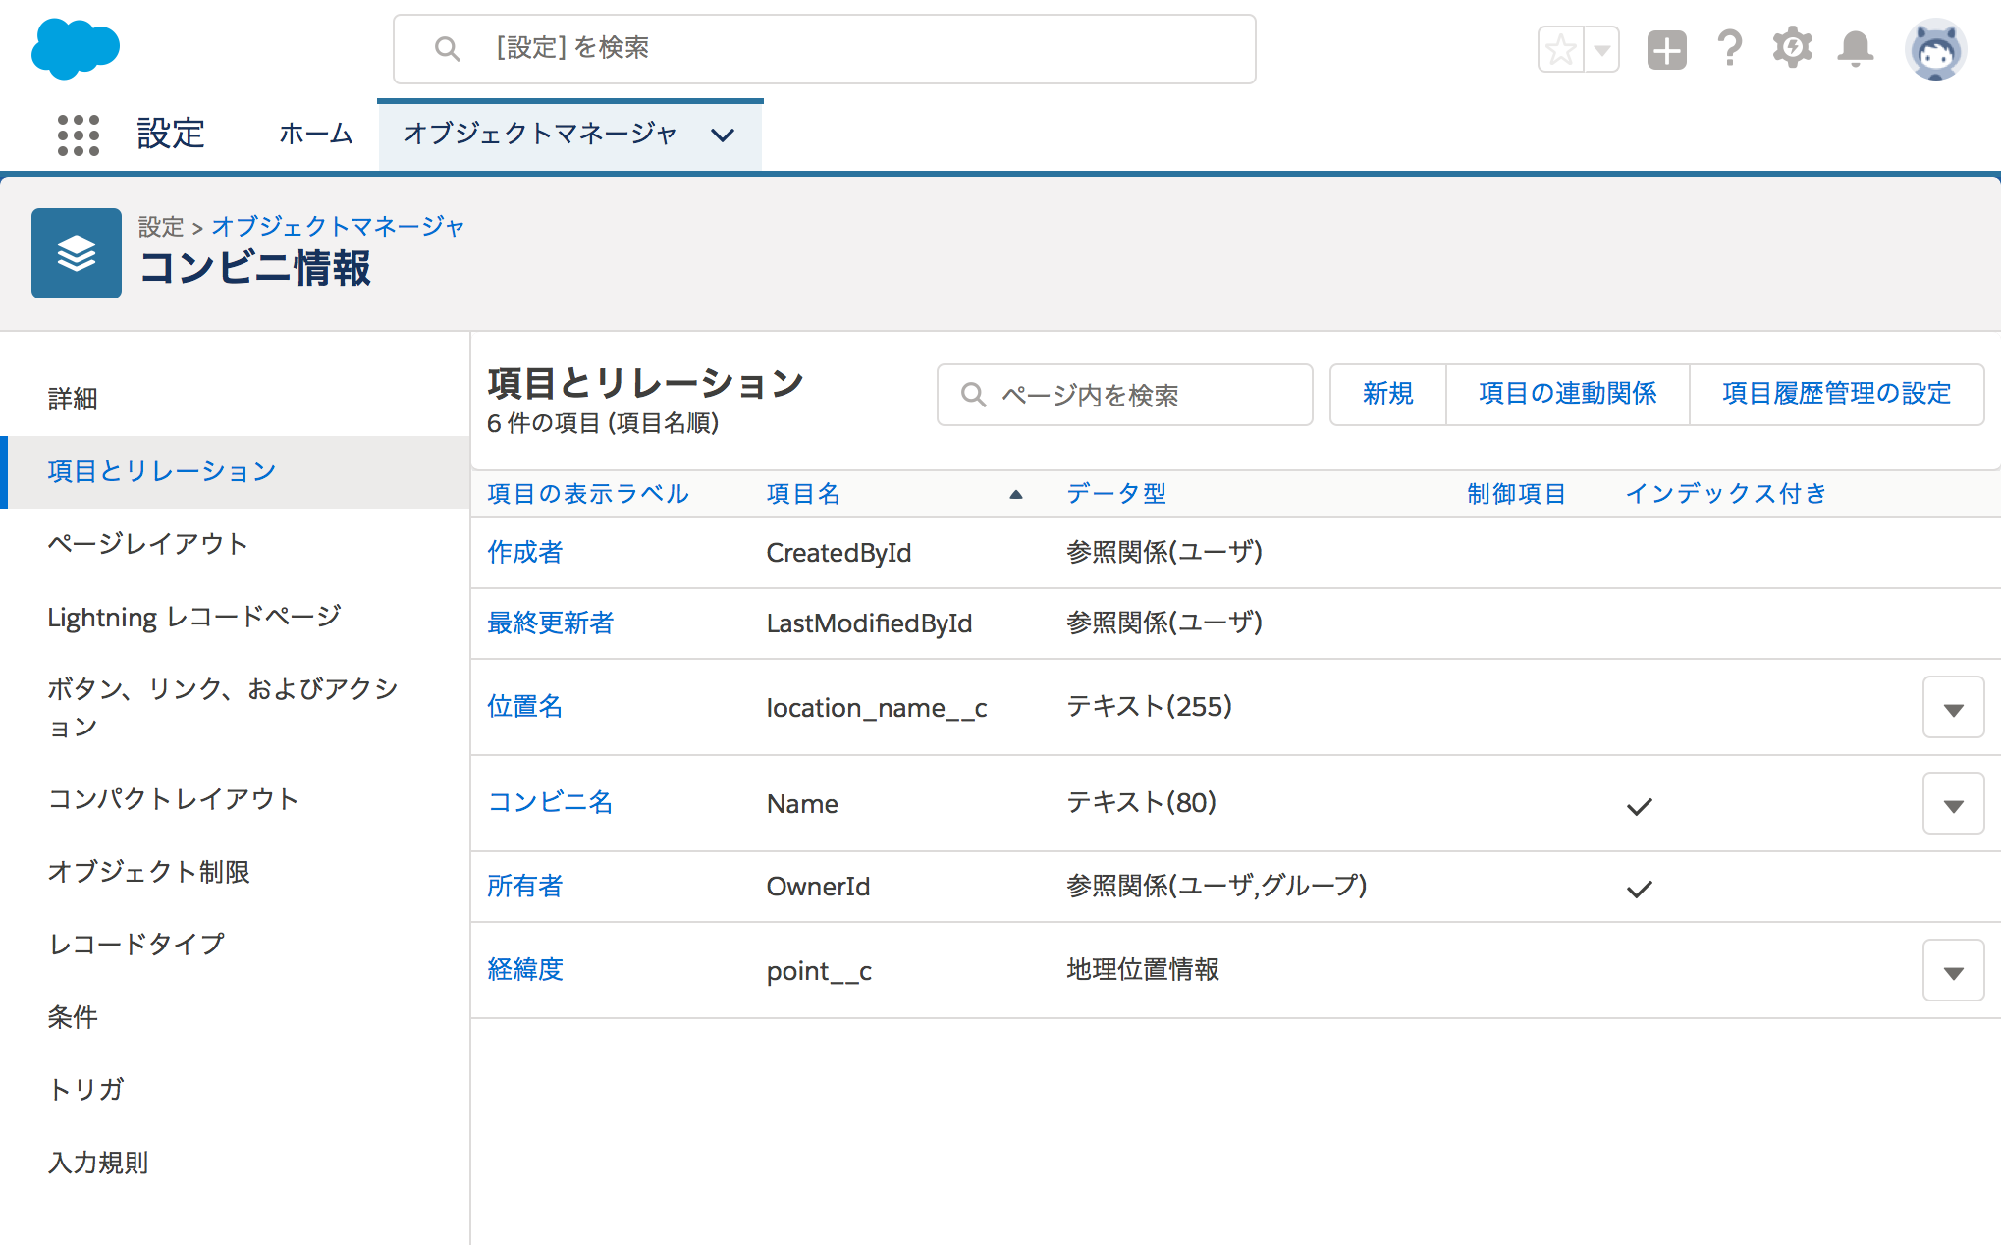This screenshot has width=2001, height=1245.
Task: Expand the コンビニ名 field actions dropdown
Action: pos(1954,802)
